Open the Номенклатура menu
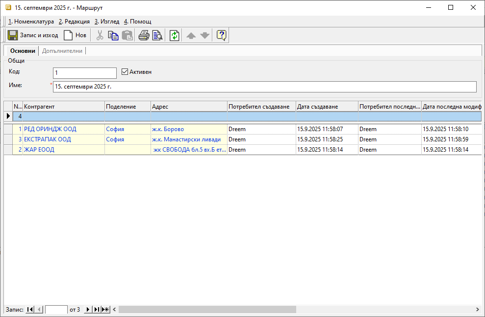 [31, 22]
